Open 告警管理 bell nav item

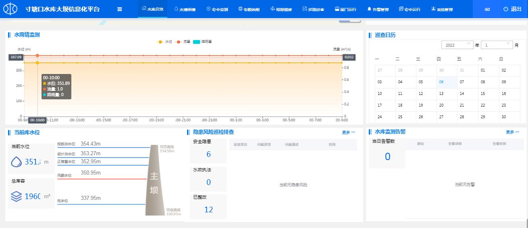coord(378,9)
